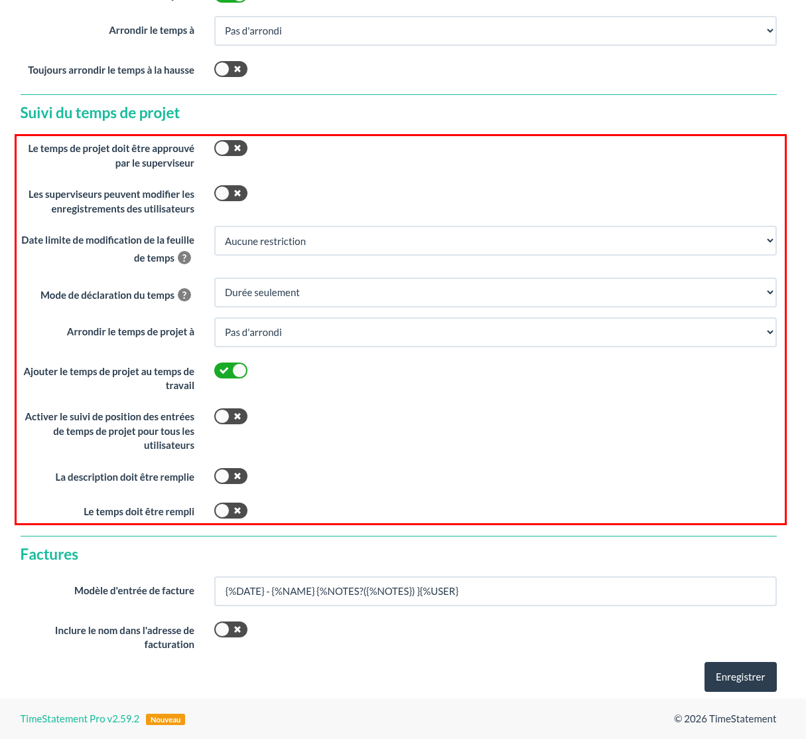This screenshot has width=806, height=739.
Task: Open Arrondir le temps à dropdown
Action: 496,31
